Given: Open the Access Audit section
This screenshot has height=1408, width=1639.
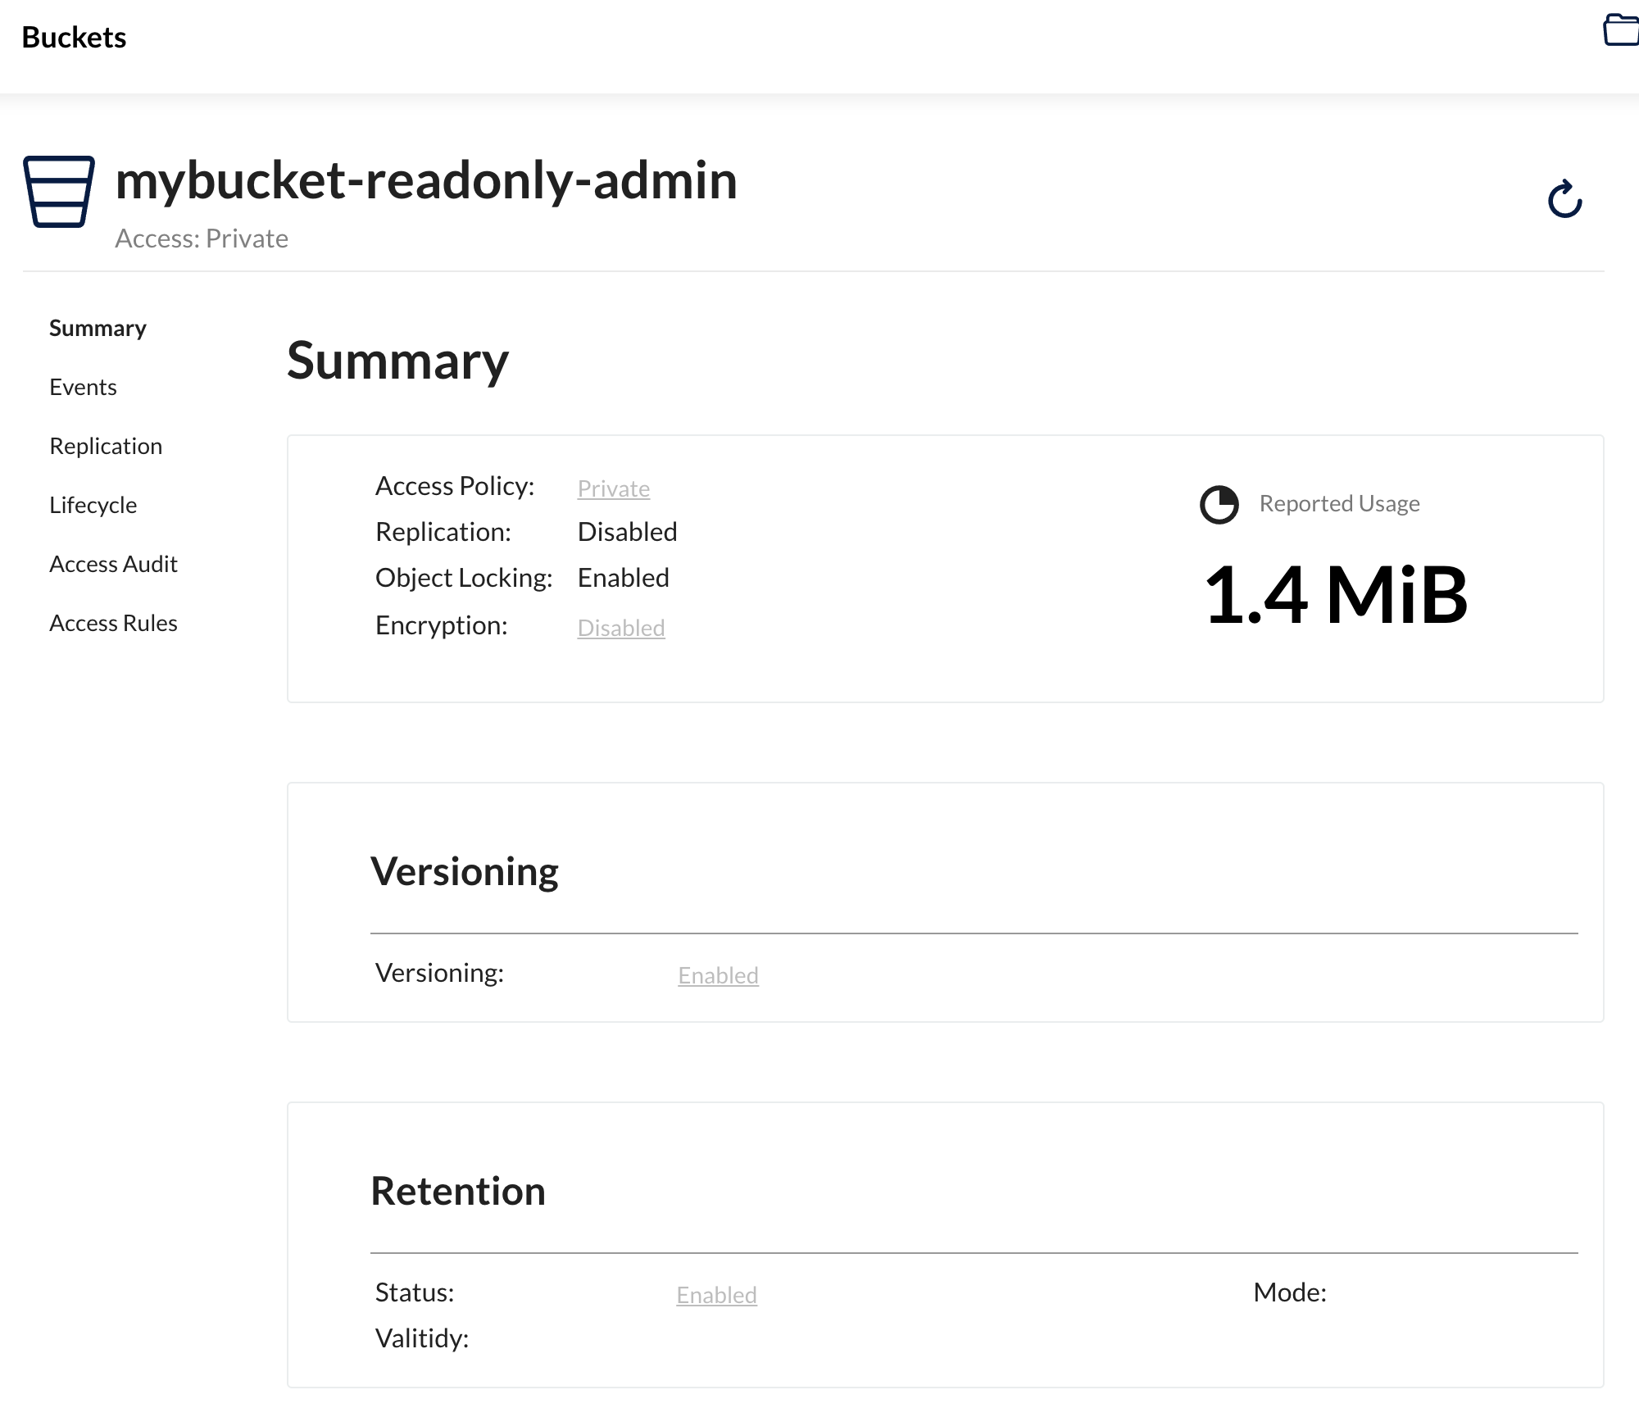Looking at the screenshot, I should [113, 564].
